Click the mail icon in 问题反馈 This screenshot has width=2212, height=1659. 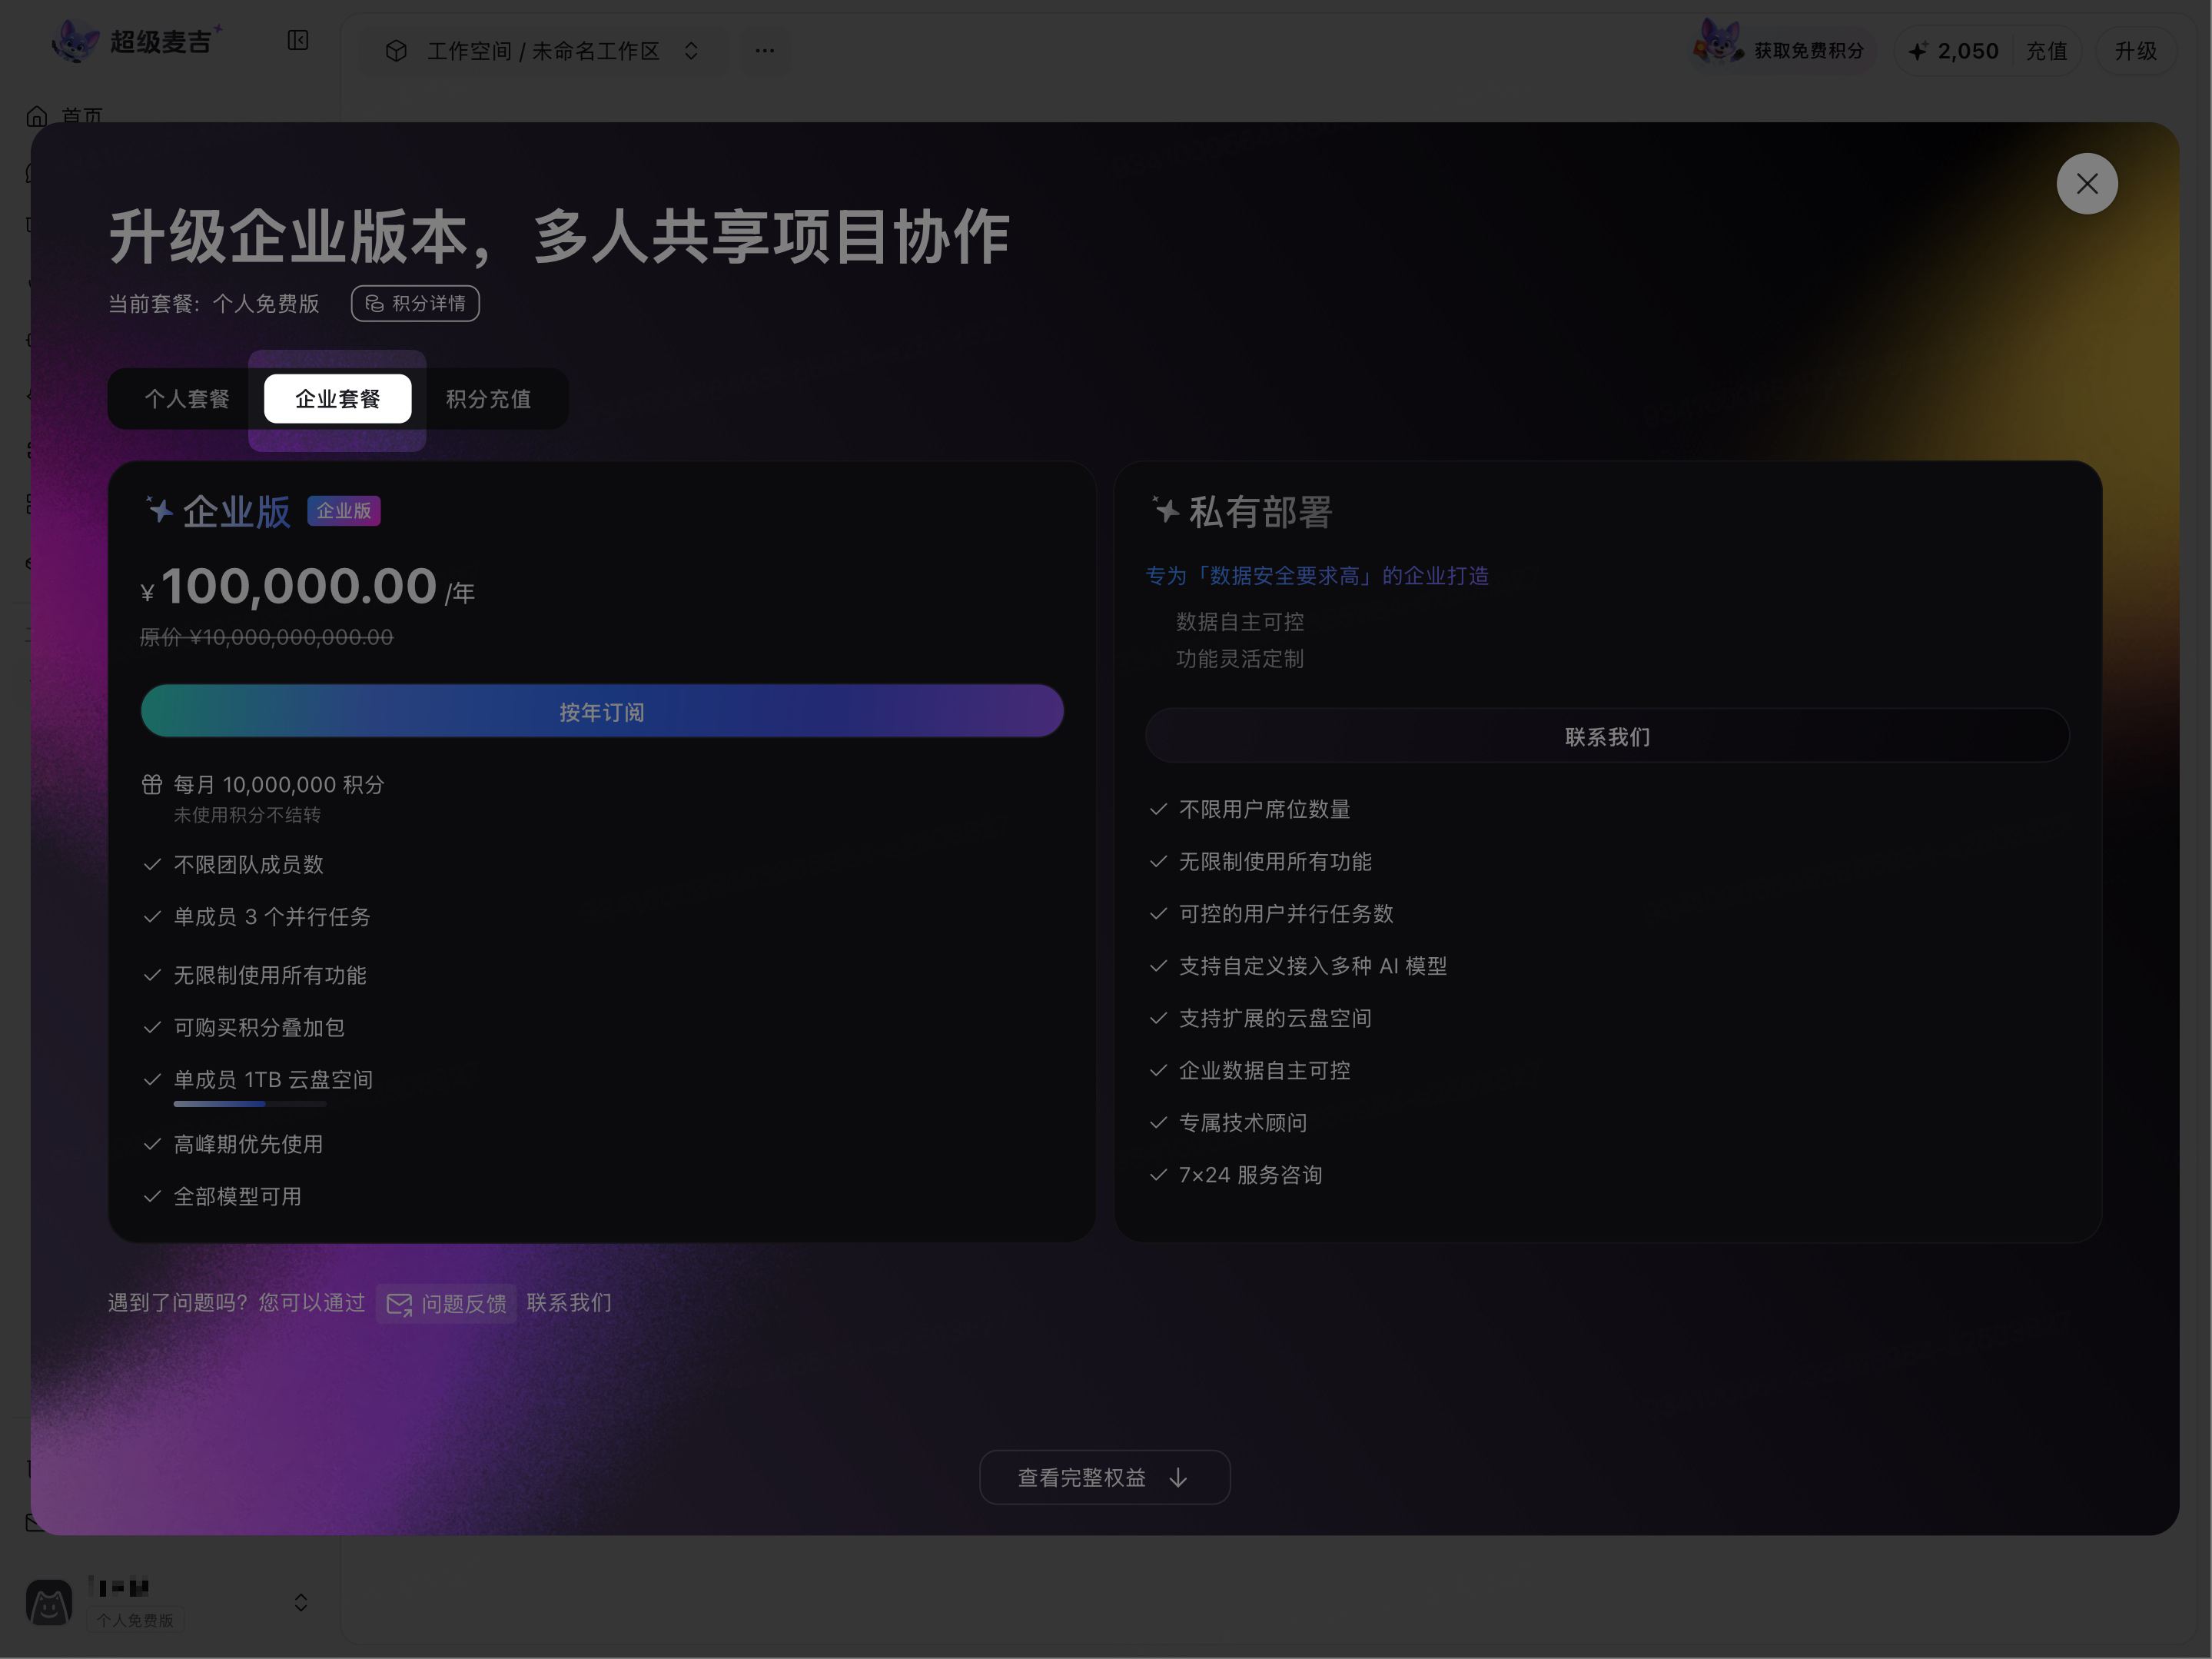tap(399, 1304)
